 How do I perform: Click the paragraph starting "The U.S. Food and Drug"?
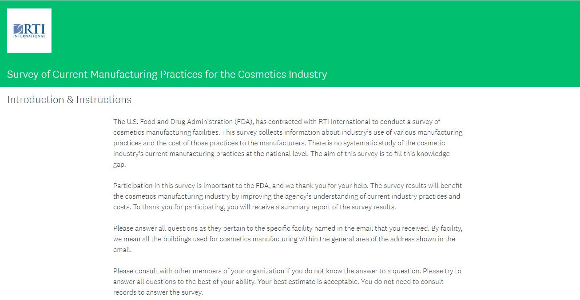287,143
